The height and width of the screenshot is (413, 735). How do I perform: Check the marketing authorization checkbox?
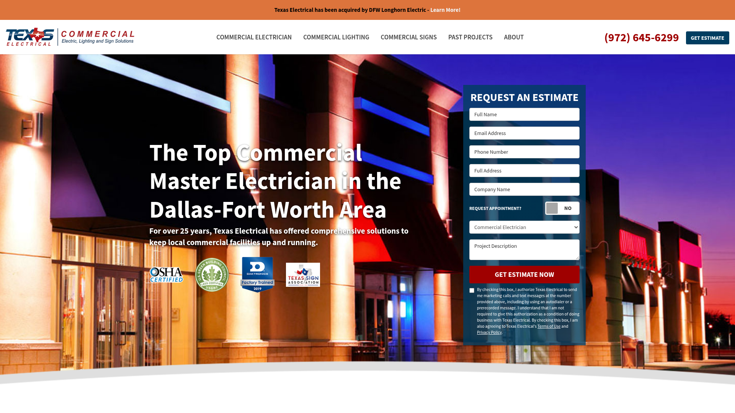point(472,291)
